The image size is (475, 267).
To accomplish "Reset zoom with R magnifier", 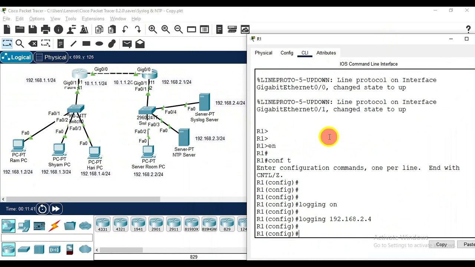I will tap(166, 29).
